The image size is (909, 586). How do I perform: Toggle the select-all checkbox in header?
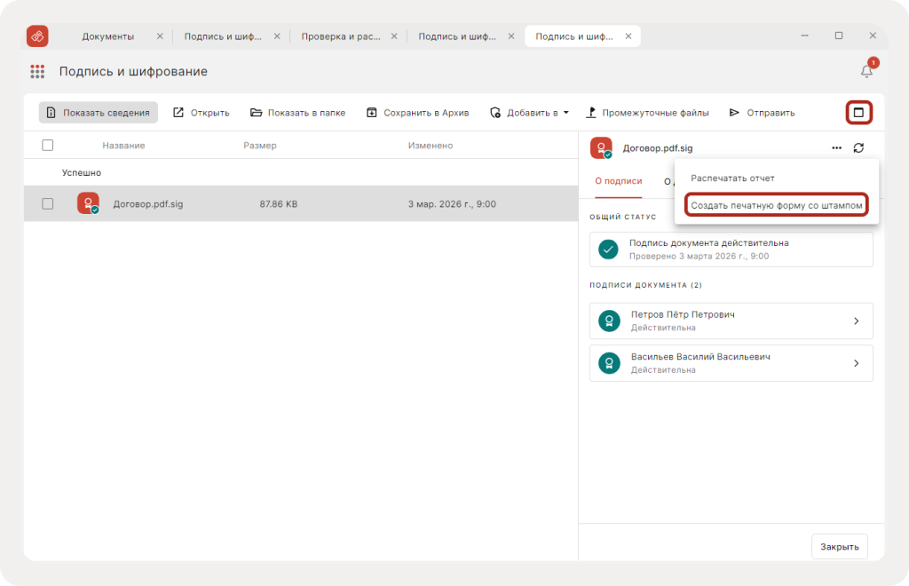coord(48,146)
